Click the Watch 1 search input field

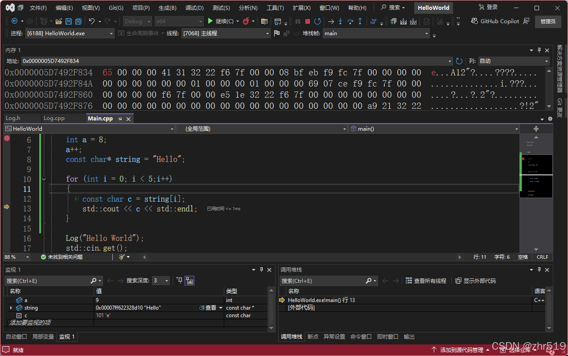[x=47, y=281]
